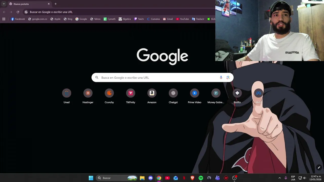Viewport: 324px width, 182px height.
Task: Click the browser forward arrow
Action: coord(11,12)
